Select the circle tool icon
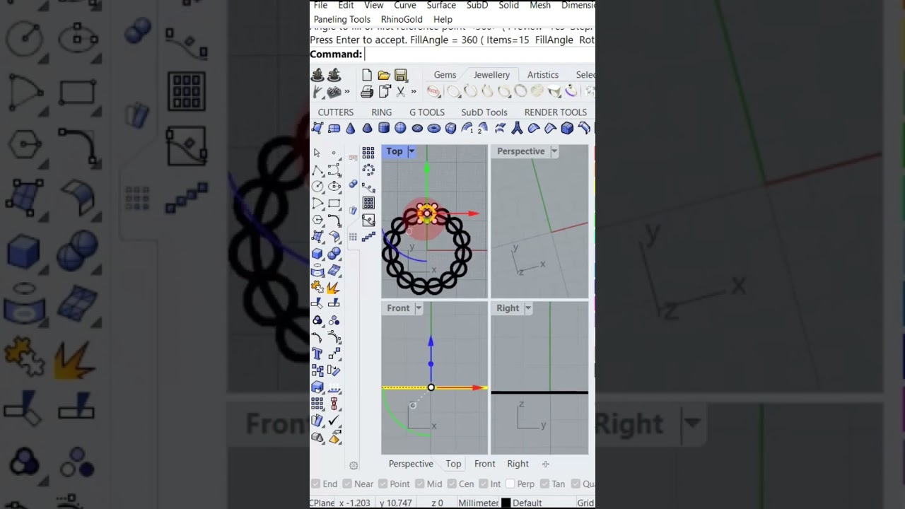Viewport: 905px width, 509px height. click(x=317, y=186)
